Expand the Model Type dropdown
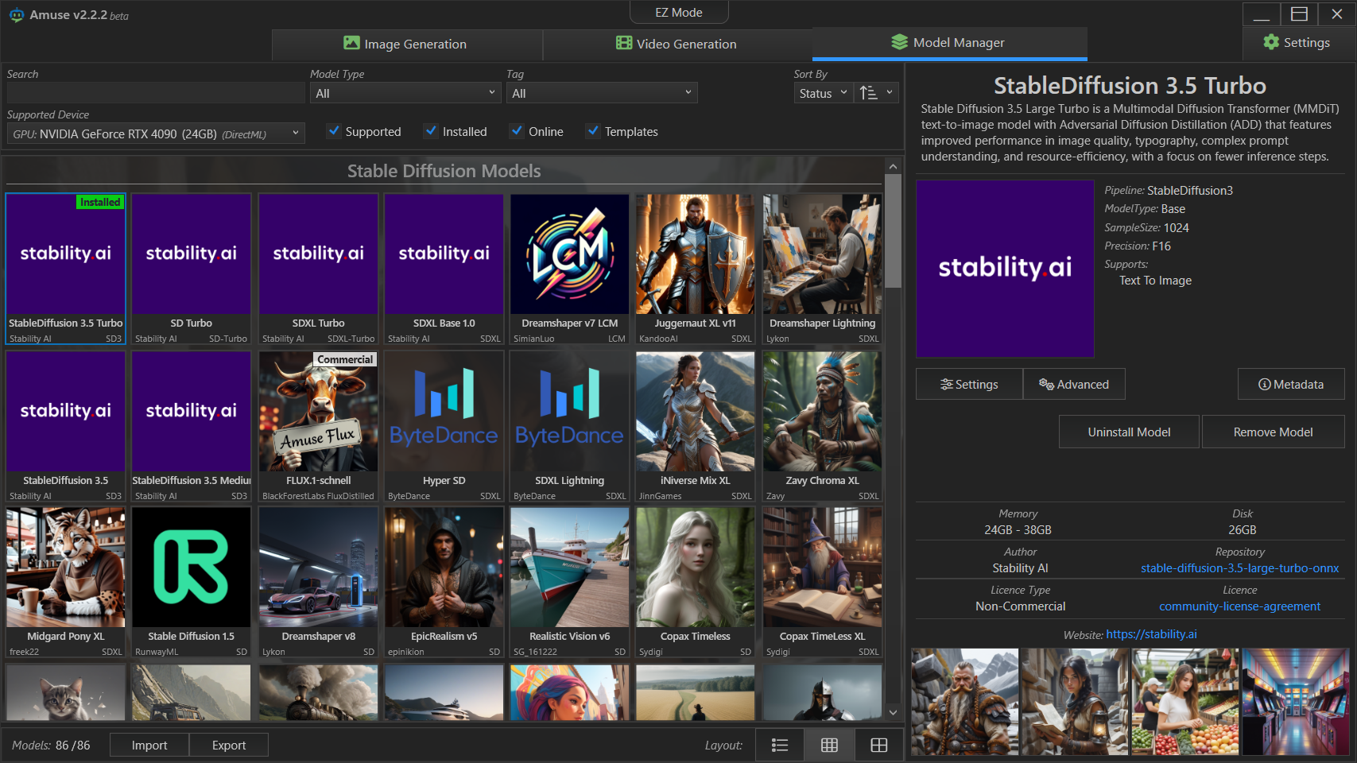Screen dimensions: 1357x763 pos(405,93)
